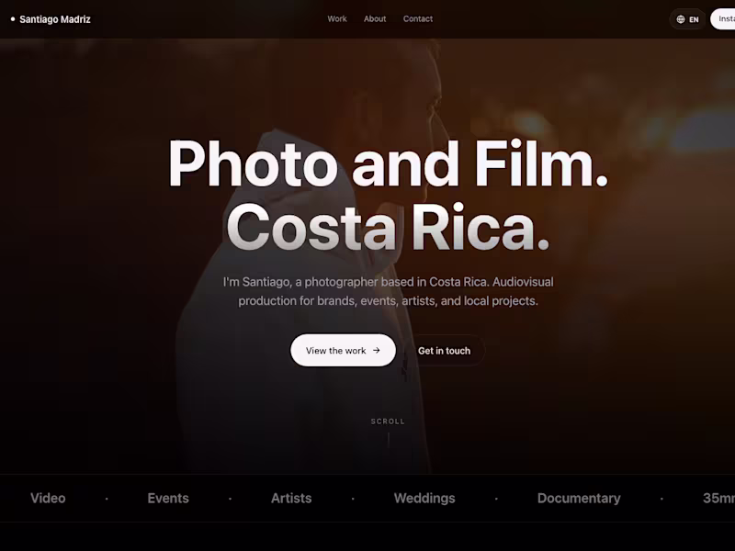Click the arrow icon in View the work
Viewport: 735px width, 551px height.
[x=377, y=350]
